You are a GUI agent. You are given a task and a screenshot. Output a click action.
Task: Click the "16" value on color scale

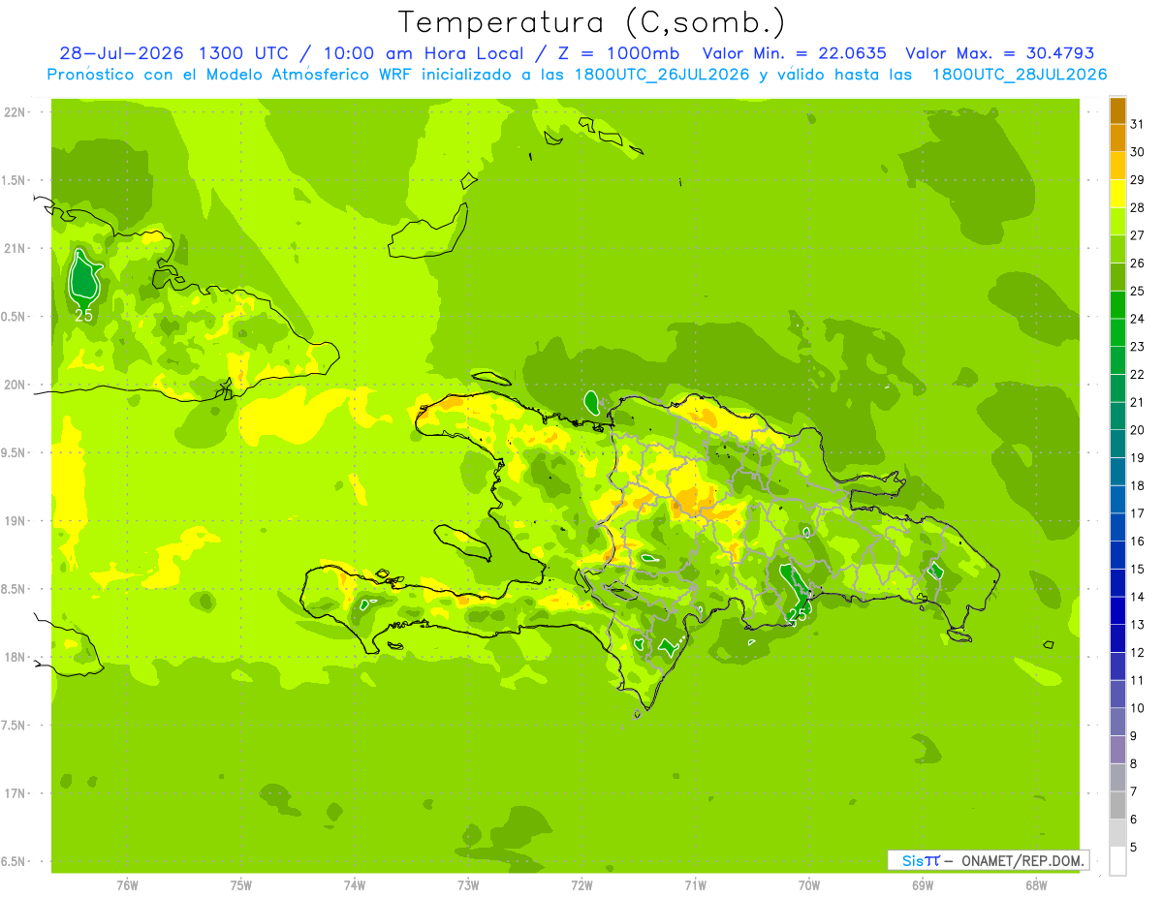click(x=1138, y=541)
